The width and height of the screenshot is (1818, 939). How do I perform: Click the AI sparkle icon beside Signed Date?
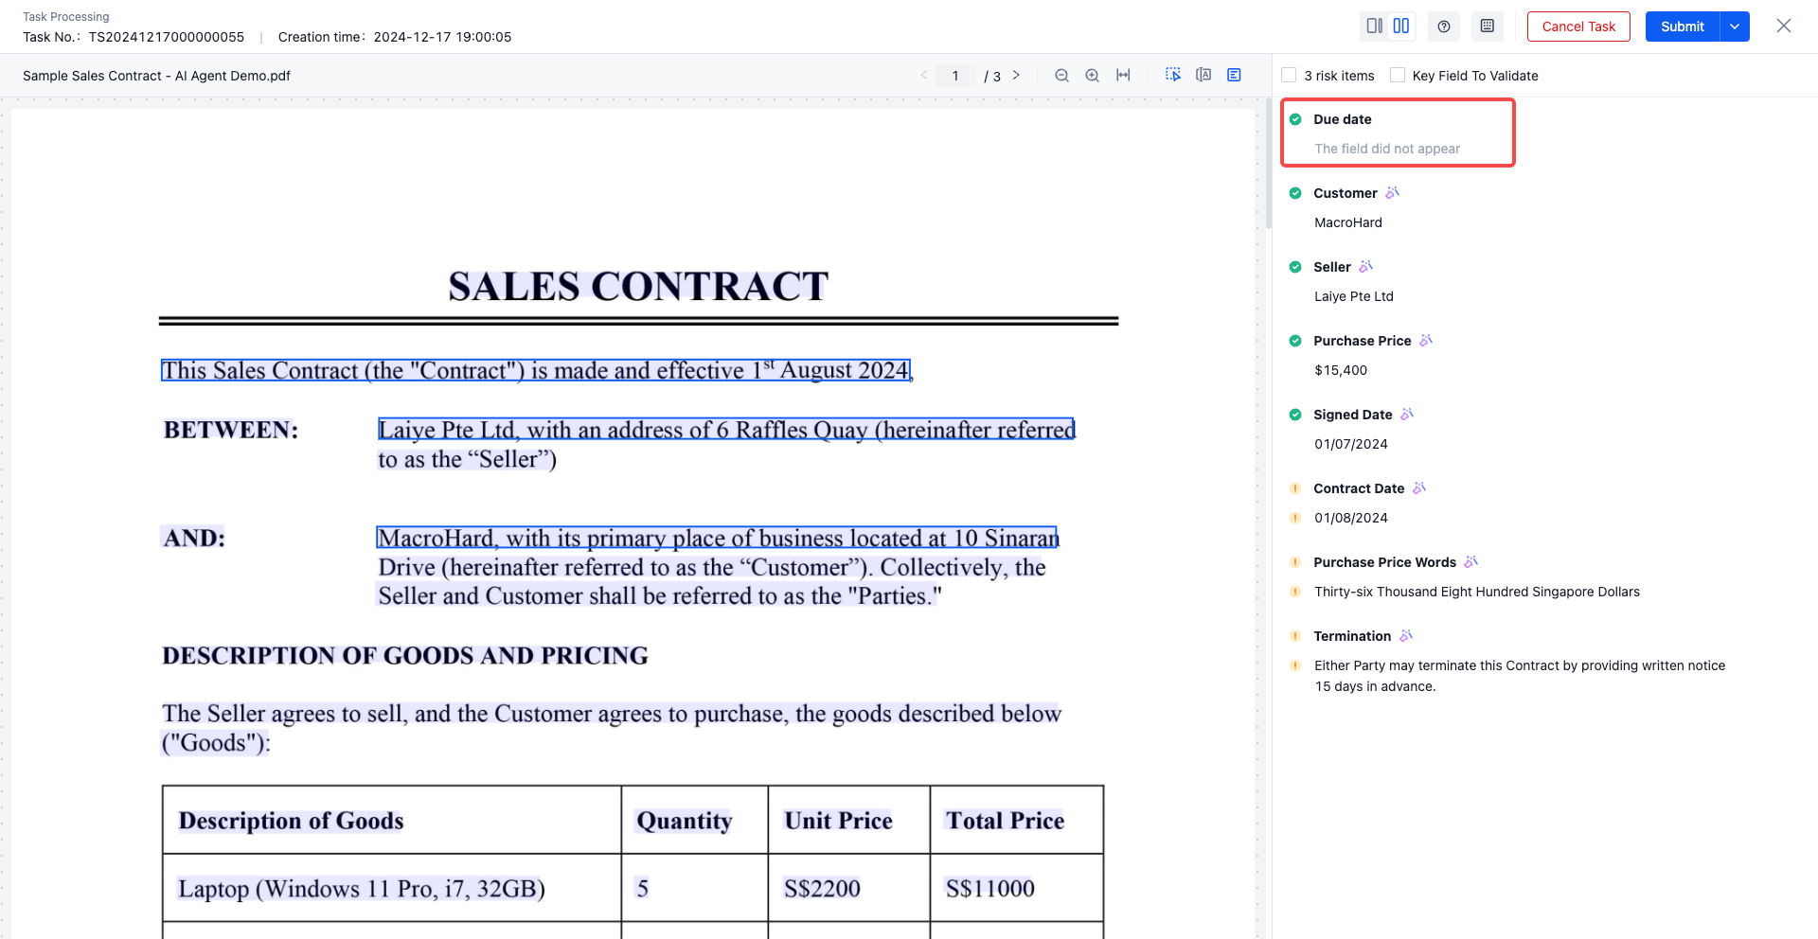pos(1407,414)
